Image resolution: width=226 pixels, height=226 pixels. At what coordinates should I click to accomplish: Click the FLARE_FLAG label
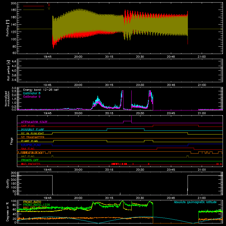coord(29,141)
